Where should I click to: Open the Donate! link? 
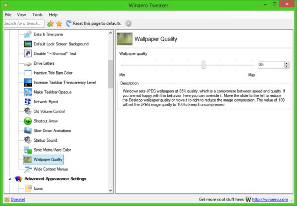point(18,200)
